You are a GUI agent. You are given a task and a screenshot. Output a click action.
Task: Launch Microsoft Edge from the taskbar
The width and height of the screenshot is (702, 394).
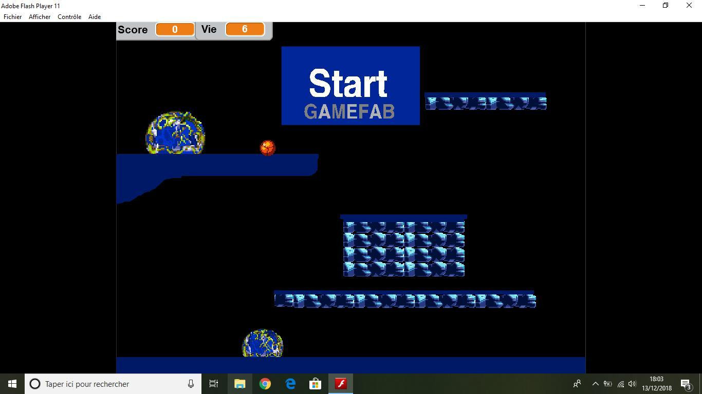(290, 384)
